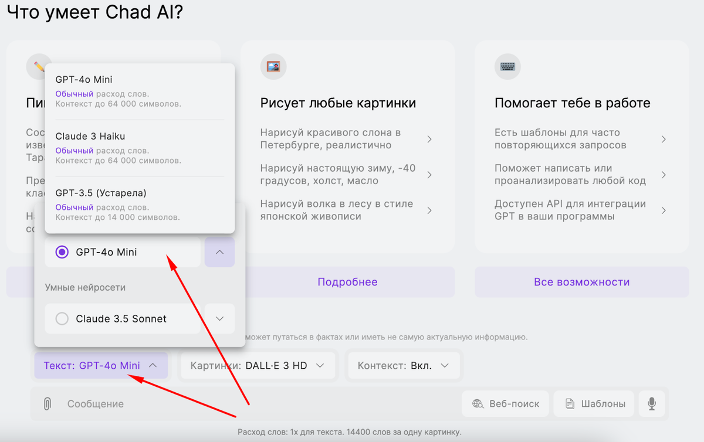704x442 pixels.
Task: Click the paperclip attachment icon
Action: click(x=48, y=403)
